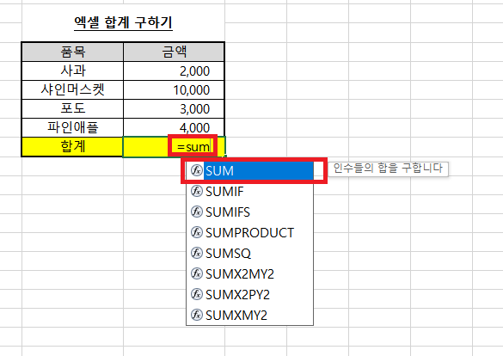The width and height of the screenshot is (503, 356).
Task: Select the yellow 합계 cell
Action: coord(73,147)
